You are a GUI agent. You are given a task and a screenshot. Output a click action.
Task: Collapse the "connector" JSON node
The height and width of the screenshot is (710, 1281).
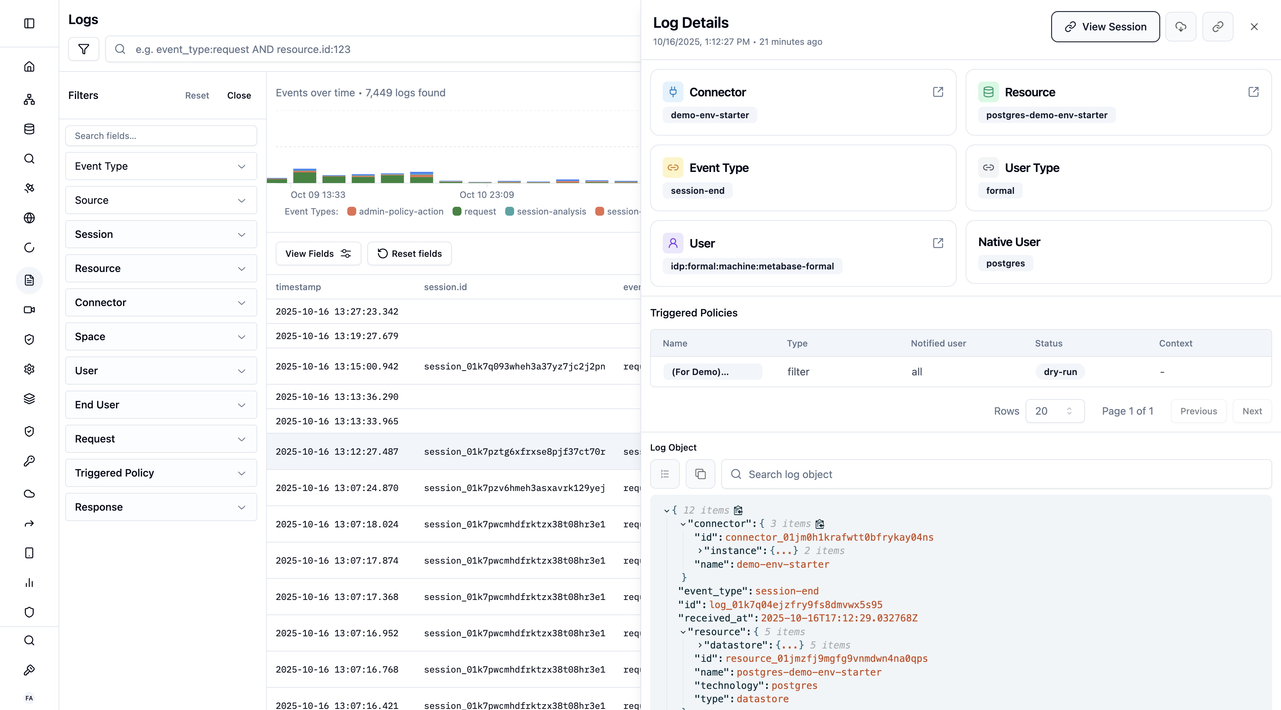pyautogui.click(x=683, y=524)
